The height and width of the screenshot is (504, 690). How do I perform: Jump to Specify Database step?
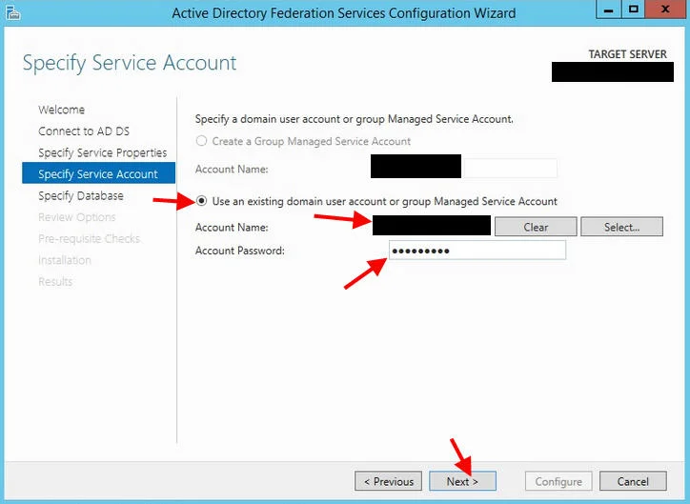pos(80,195)
